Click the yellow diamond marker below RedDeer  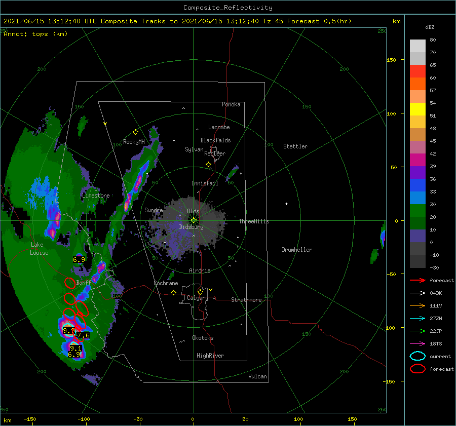point(208,165)
